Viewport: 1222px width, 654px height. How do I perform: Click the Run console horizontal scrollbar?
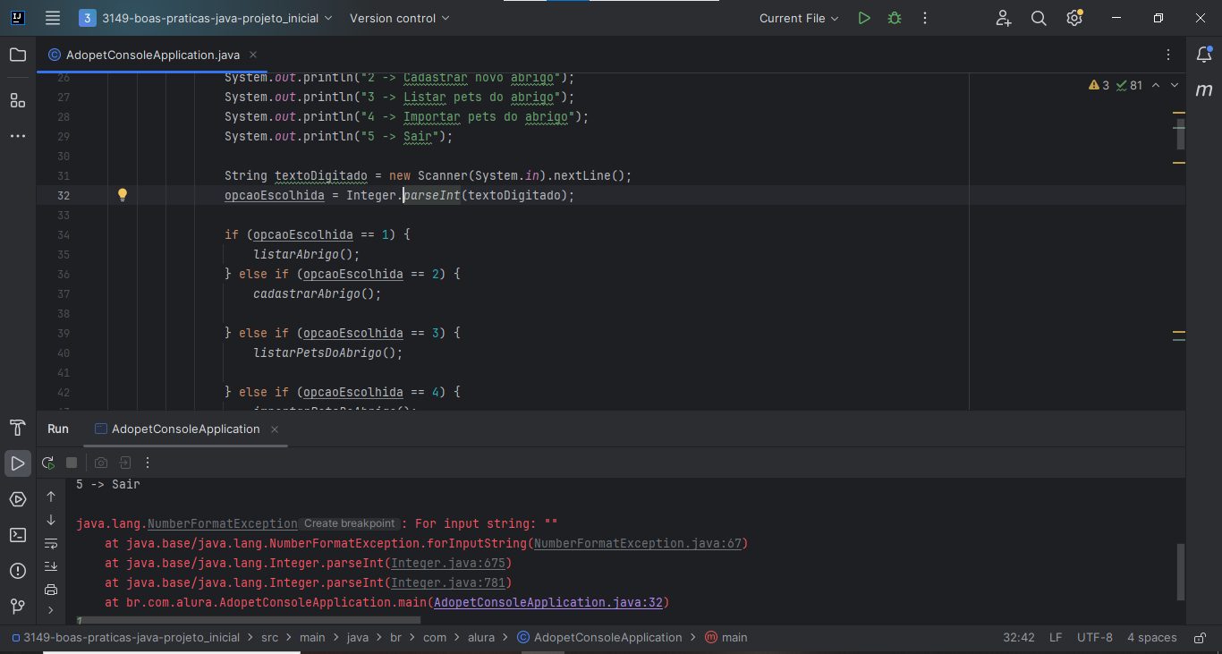coord(249,619)
